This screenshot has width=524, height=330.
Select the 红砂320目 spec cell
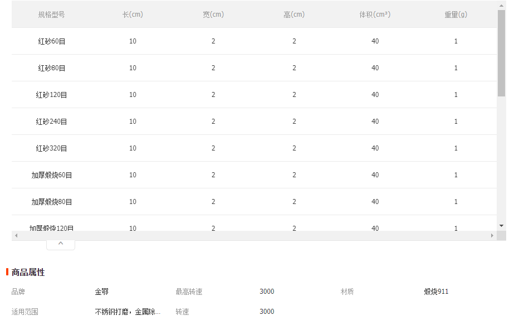pyautogui.click(x=51, y=148)
